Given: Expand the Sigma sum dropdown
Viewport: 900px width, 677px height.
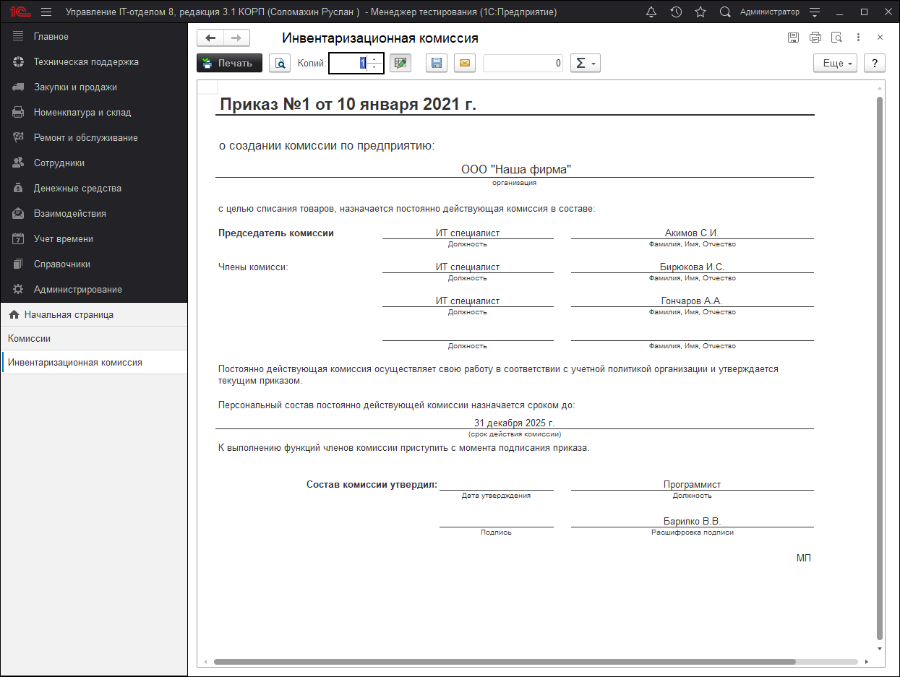Looking at the screenshot, I should [x=586, y=64].
